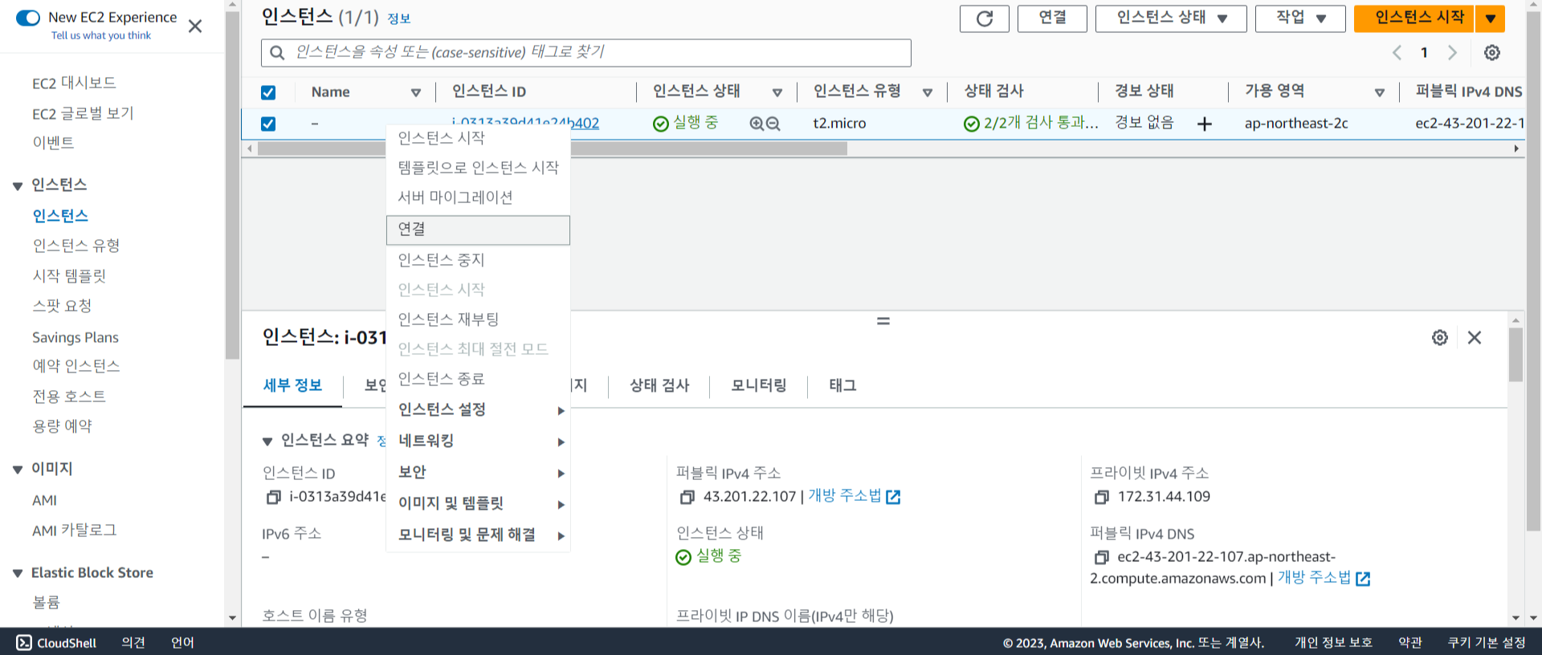1542x655 pixels.
Task: Go to the next page arrow
Action: coord(1452,53)
